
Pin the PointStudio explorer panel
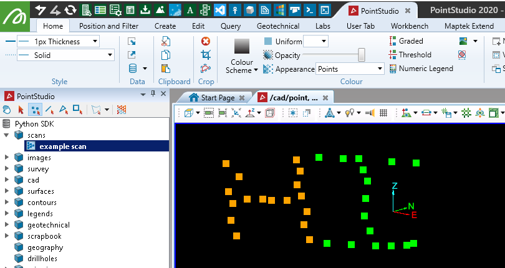click(x=153, y=93)
